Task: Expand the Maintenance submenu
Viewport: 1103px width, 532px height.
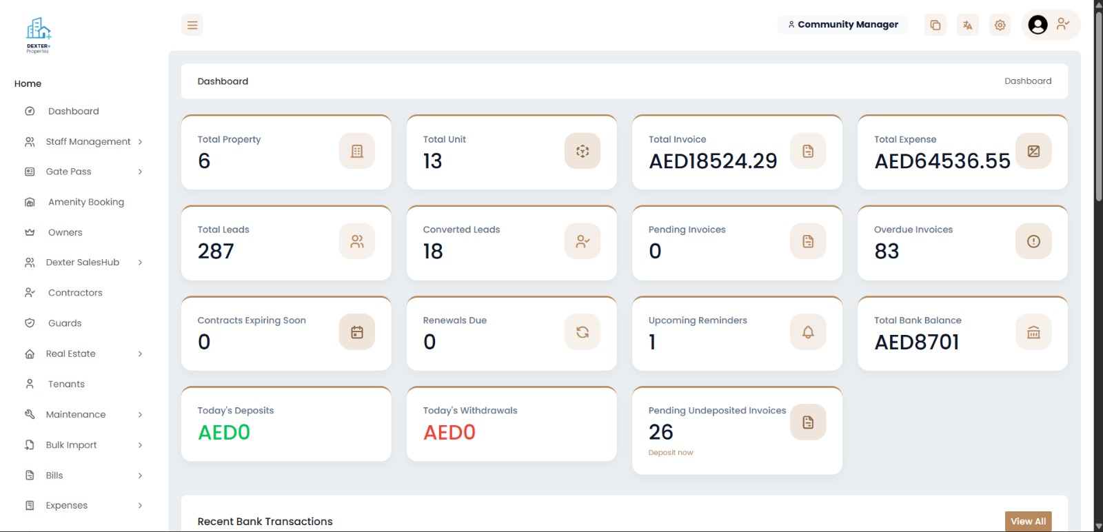Action: coord(83,414)
